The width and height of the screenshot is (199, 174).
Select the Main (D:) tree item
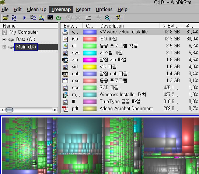(x=26, y=47)
